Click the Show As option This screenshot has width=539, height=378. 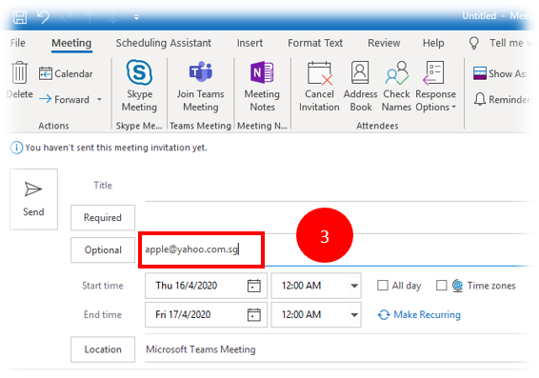point(500,73)
